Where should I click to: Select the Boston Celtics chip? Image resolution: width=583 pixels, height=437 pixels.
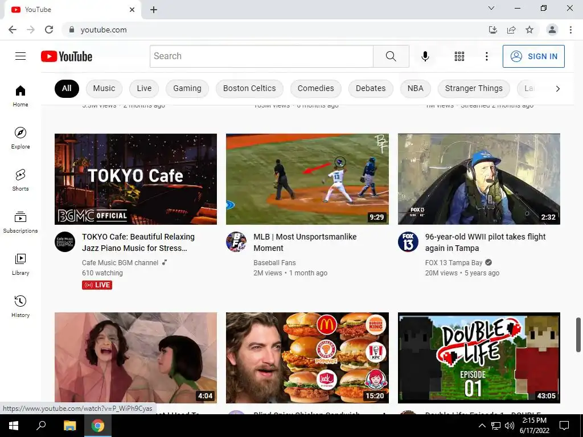click(249, 88)
